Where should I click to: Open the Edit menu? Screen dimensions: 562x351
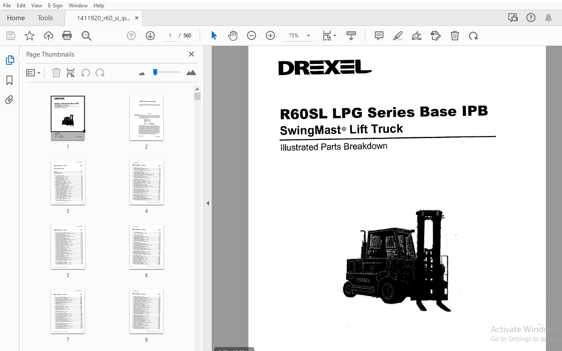point(21,5)
